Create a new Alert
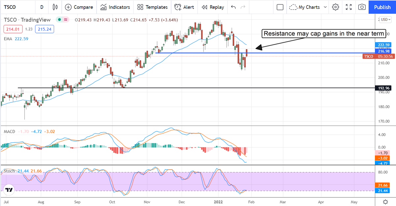 coord(184,7)
